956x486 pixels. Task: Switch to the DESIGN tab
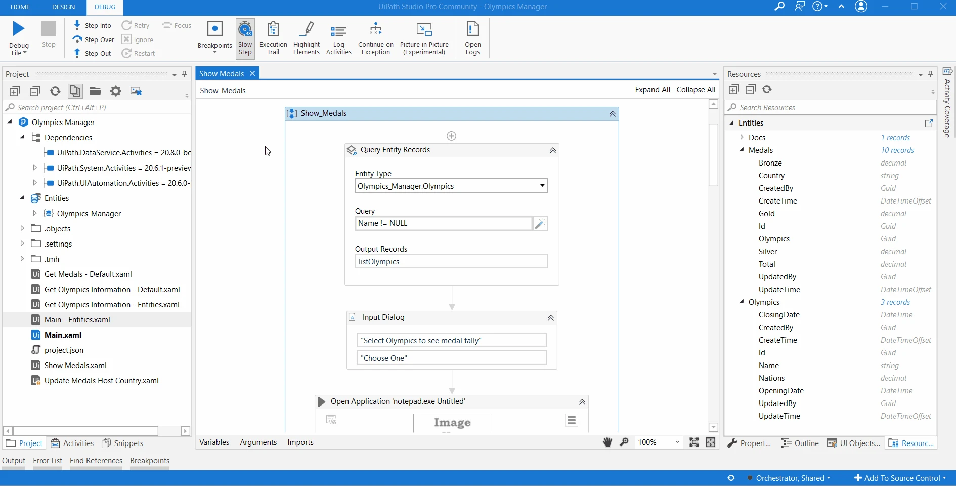point(63,7)
